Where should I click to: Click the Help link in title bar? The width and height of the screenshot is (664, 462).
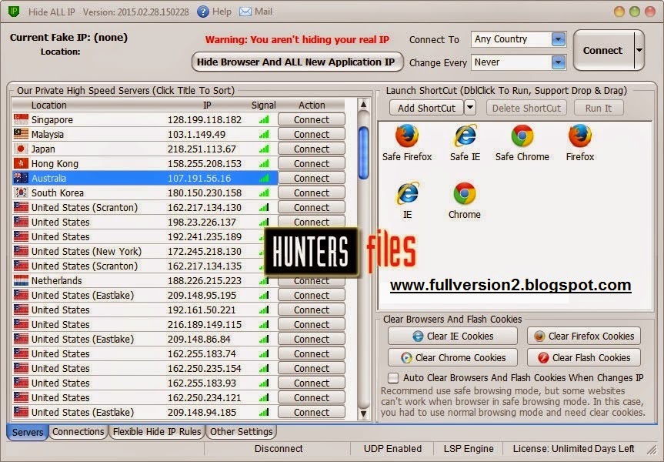pos(222,12)
